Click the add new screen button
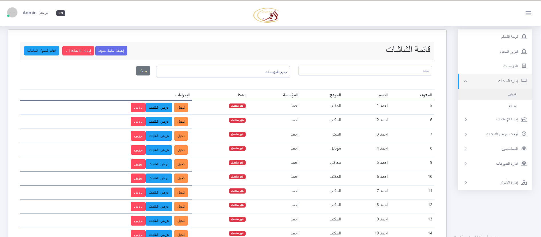The image size is (541, 237). coord(111,51)
